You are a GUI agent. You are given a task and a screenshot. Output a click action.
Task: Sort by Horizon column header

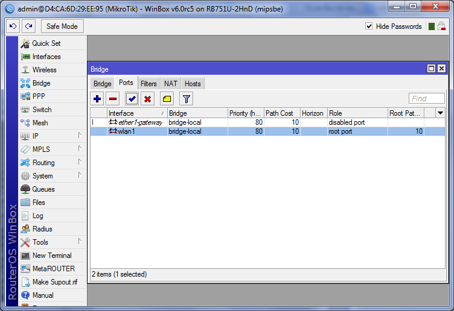313,113
